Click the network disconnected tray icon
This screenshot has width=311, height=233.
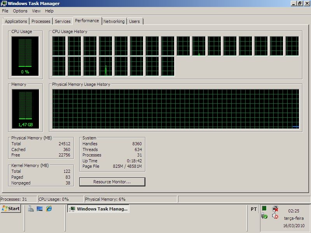tap(275, 209)
